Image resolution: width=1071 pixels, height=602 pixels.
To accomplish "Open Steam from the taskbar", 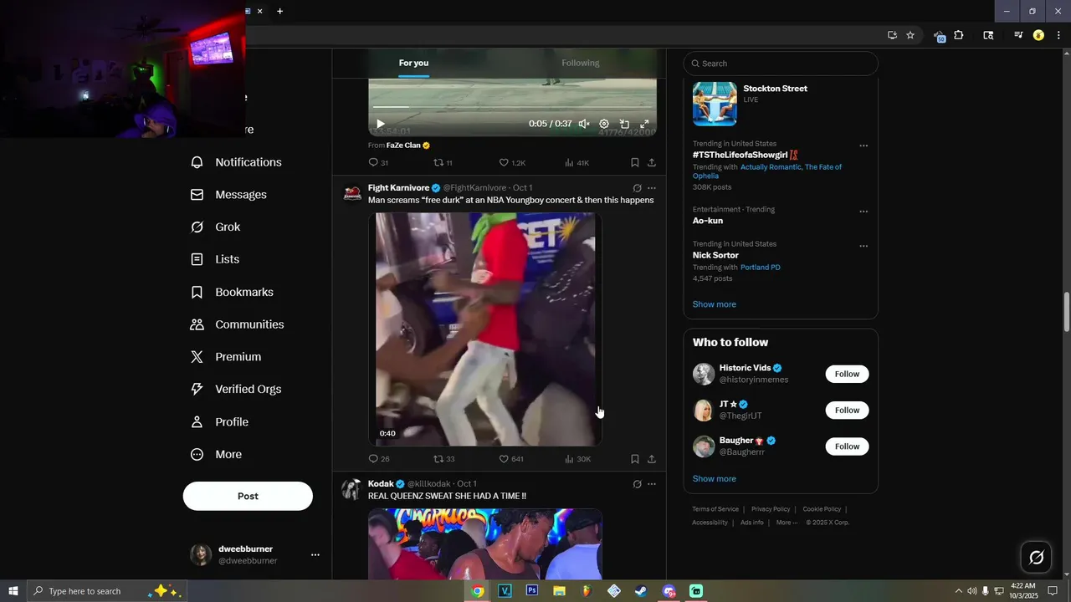I will tap(640, 591).
